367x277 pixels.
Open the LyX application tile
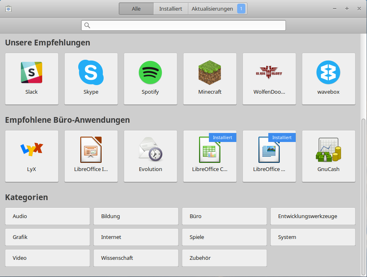pyautogui.click(x=32, y=156)
